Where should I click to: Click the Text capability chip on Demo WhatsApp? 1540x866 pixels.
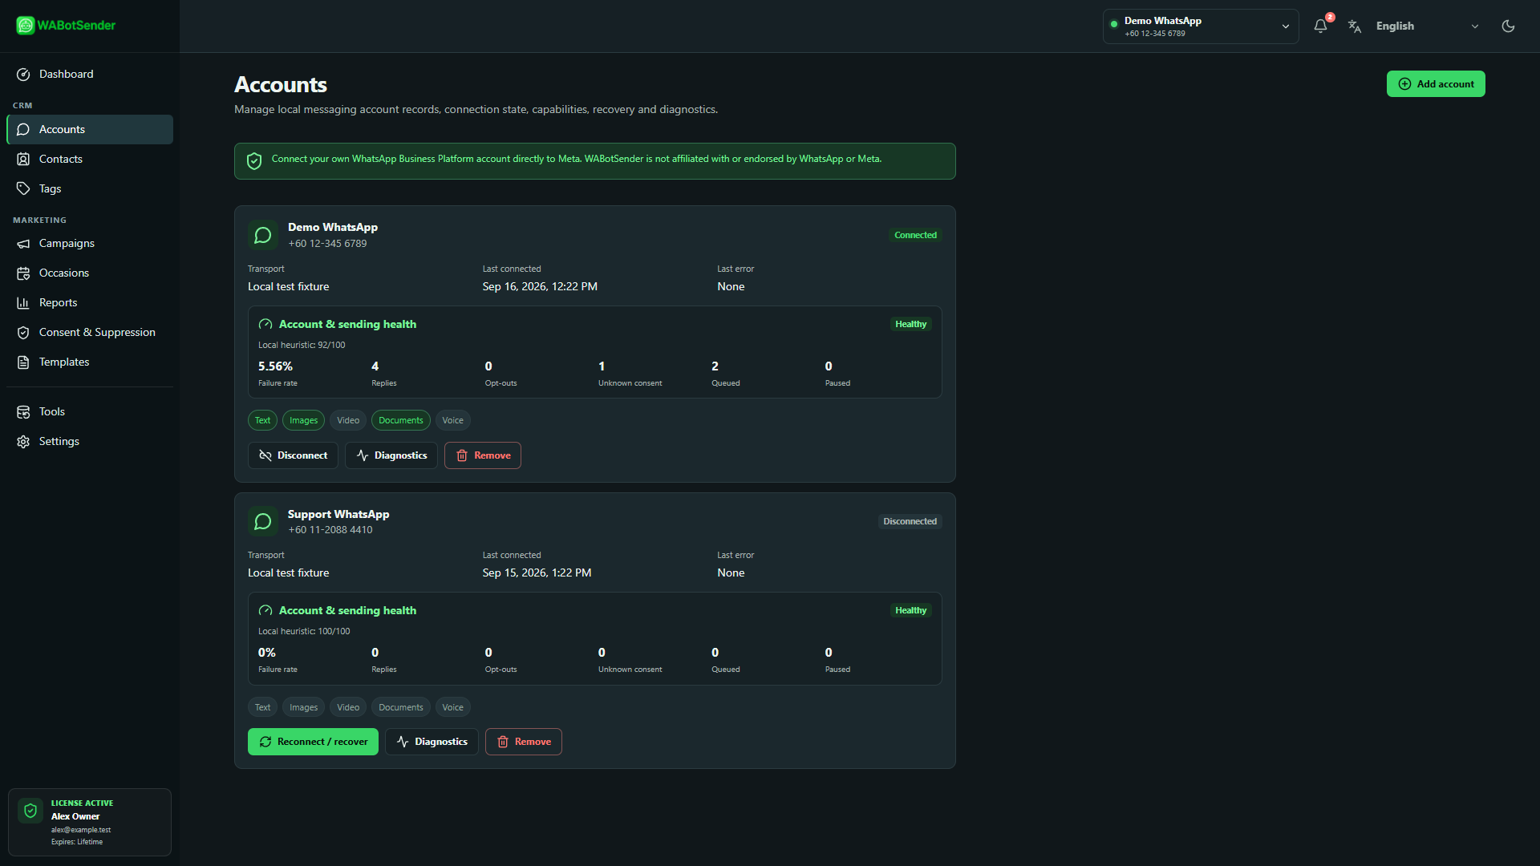coord(262,420)
